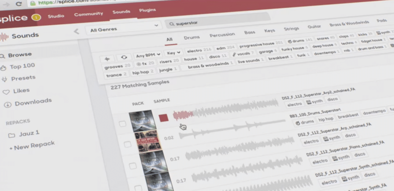Viewport: 394px width, 191px height.
Task: Stop playback with the red square button
Action: [x=164, y=118]
